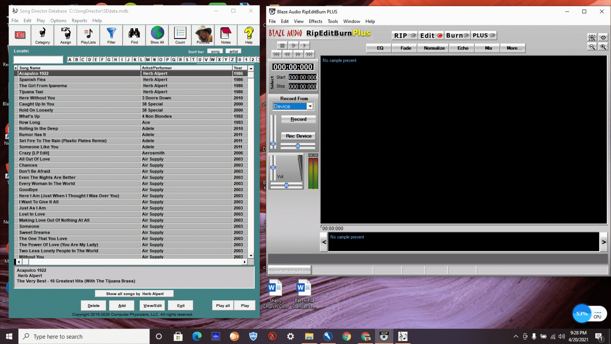Screen dimensions: 611x344
Task: Expand the Record From Device dropdown
Action: [310, 106]
